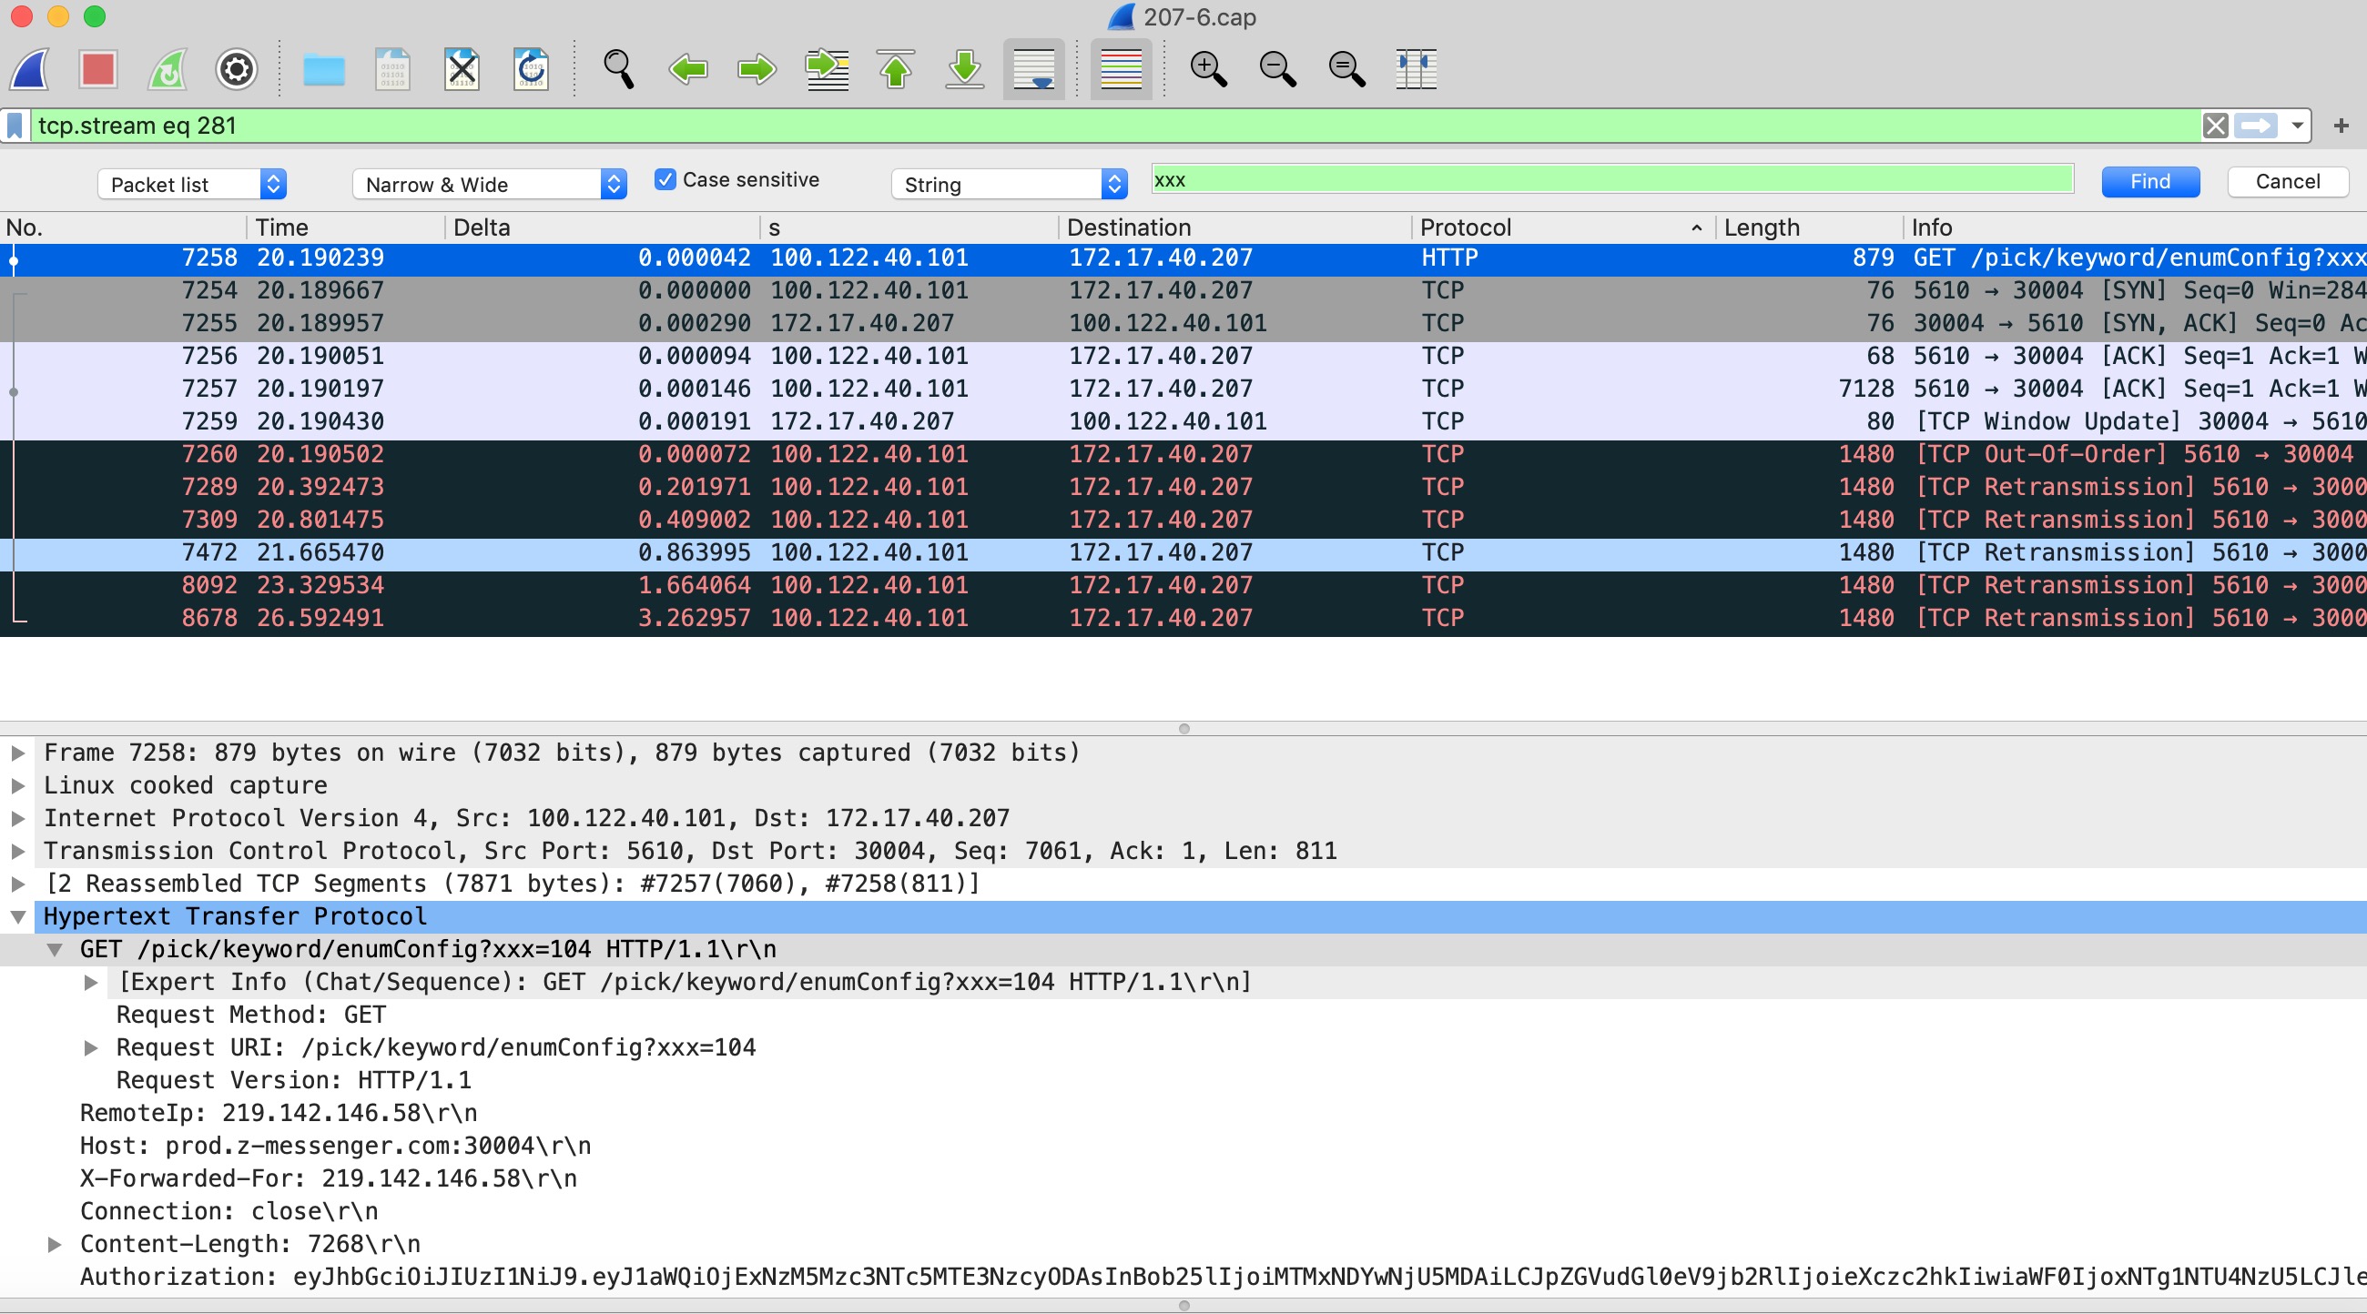Sort by the Length column header

[1808, 227]
